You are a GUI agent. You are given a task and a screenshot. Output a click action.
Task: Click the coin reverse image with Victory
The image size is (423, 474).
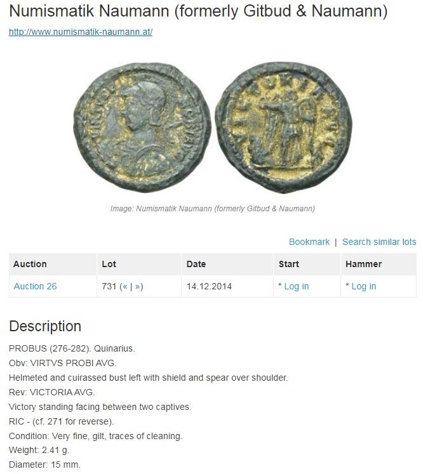(x=283, y=128)
